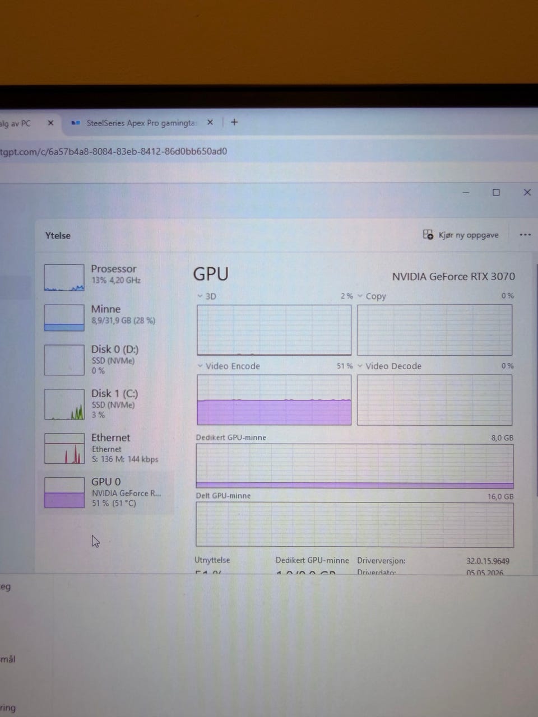The image size is (538, 717).
Task: Click the Video Encode usage graph
Action: pos(274,400)
